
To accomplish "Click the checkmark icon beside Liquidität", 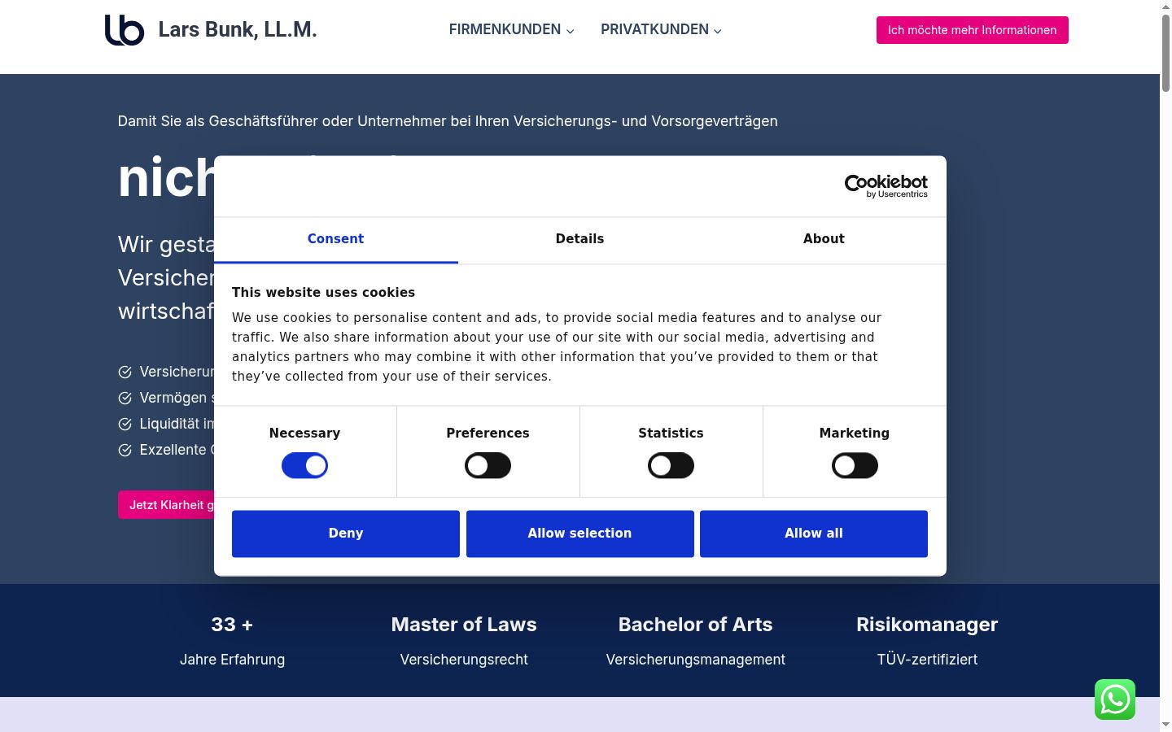I will 125,424.
